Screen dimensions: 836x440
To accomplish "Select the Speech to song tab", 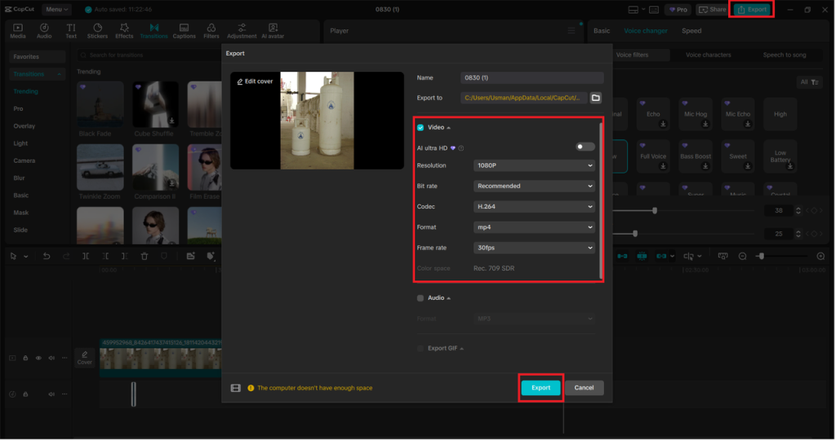I will click(x=785, y=55).
